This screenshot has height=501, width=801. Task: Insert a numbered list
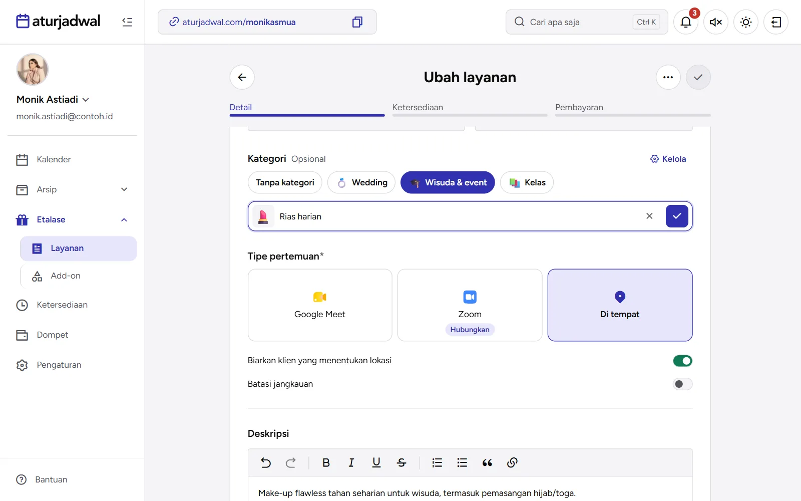click(x=437, y=462)
